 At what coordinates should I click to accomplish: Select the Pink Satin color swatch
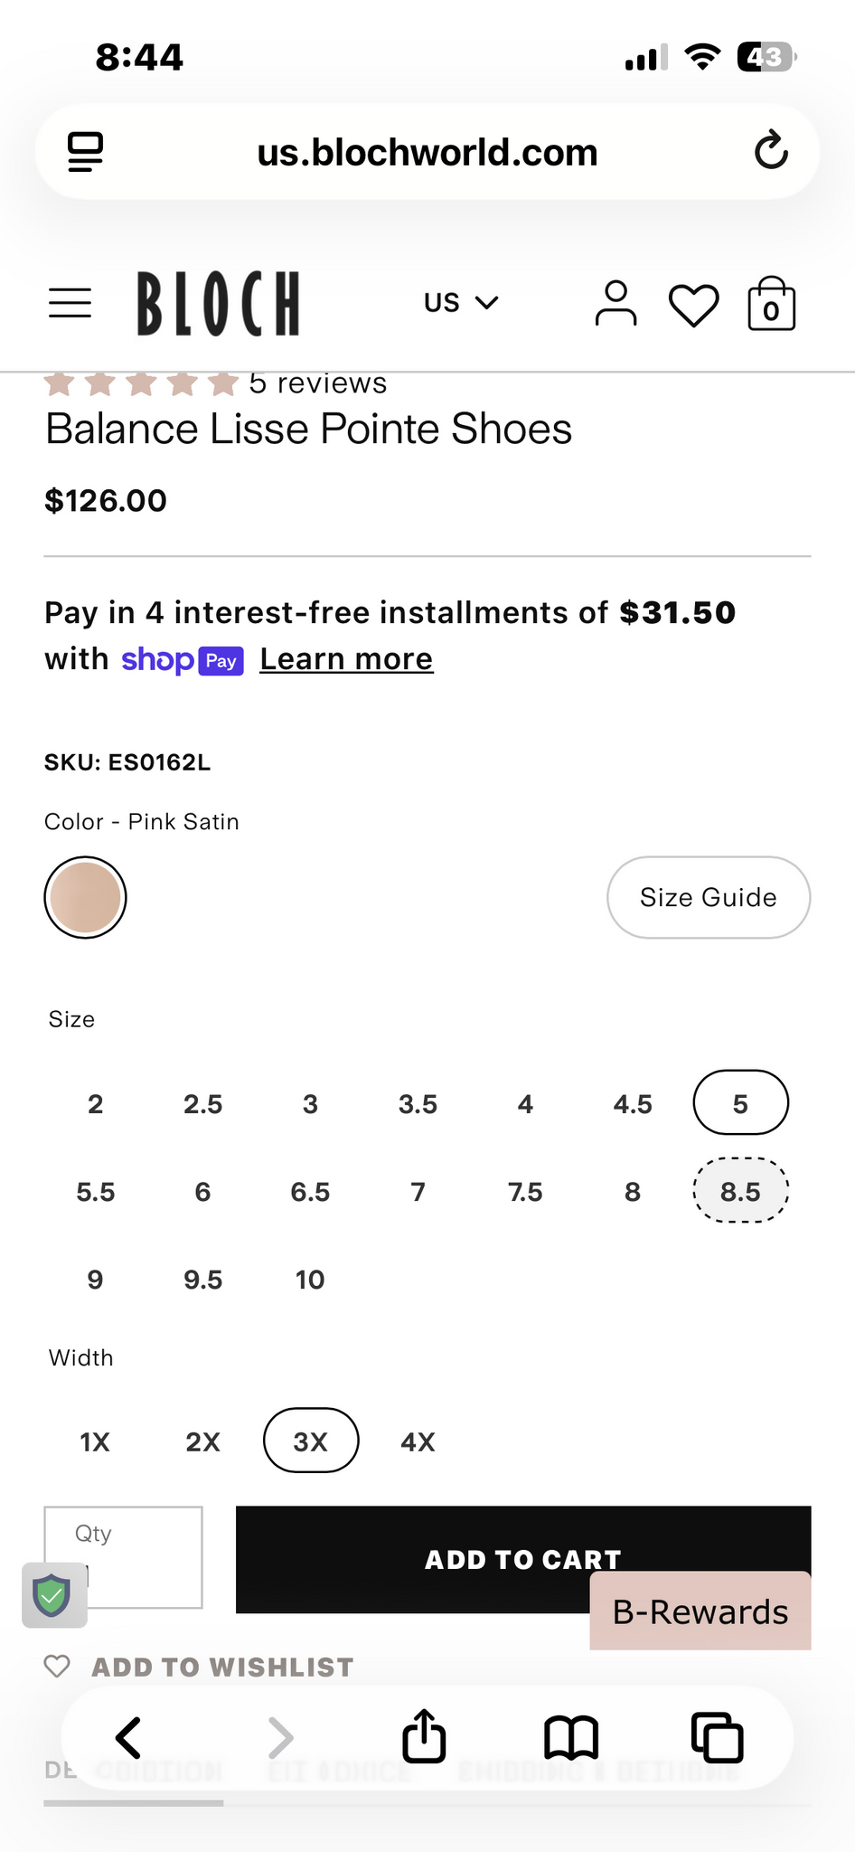[x=85, y=897]
